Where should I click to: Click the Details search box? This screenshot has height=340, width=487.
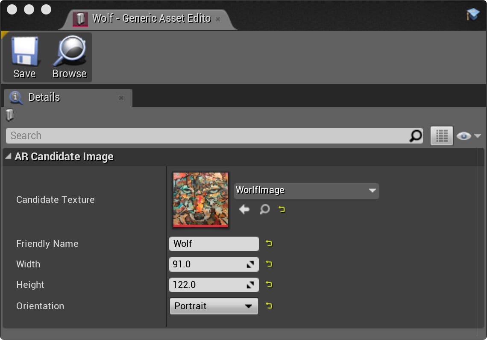[x=214, y=136]
